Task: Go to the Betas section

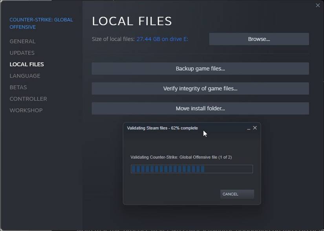Action: pos(18,87)
